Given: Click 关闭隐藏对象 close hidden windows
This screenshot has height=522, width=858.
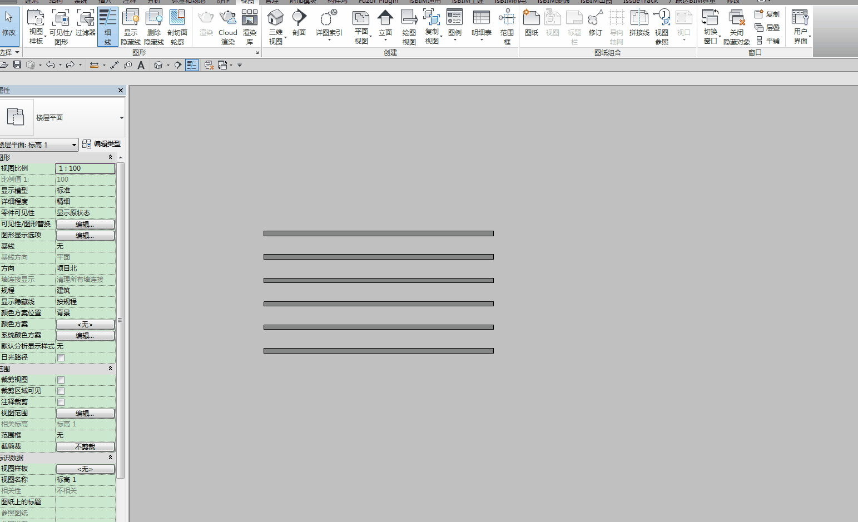Looking at the screenshot, I should click(x=737, y=27).
